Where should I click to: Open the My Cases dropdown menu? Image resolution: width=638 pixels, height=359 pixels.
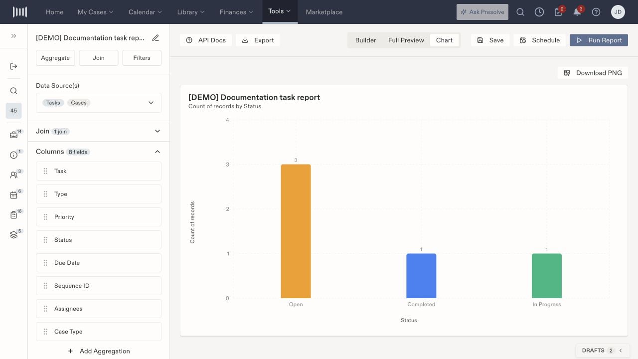pyautogui.click(x=95, y=12)
